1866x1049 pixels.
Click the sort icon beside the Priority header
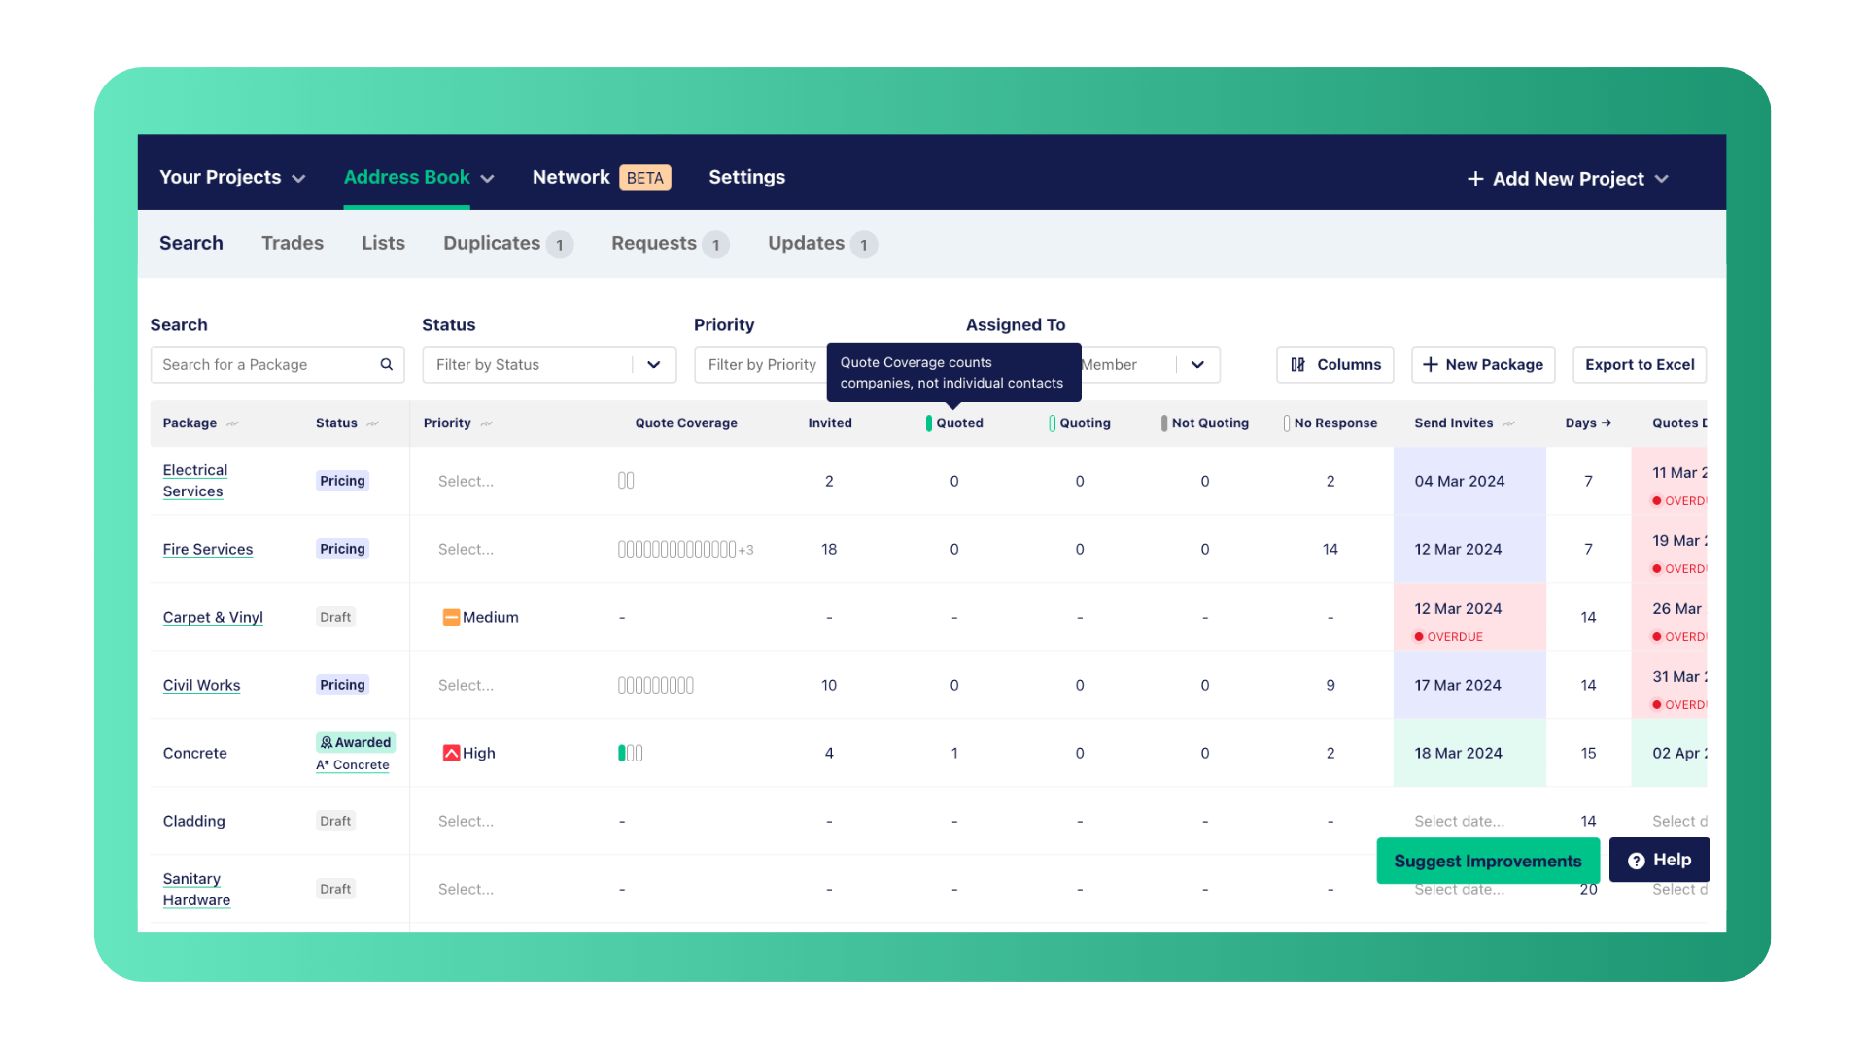click(487, 423)
